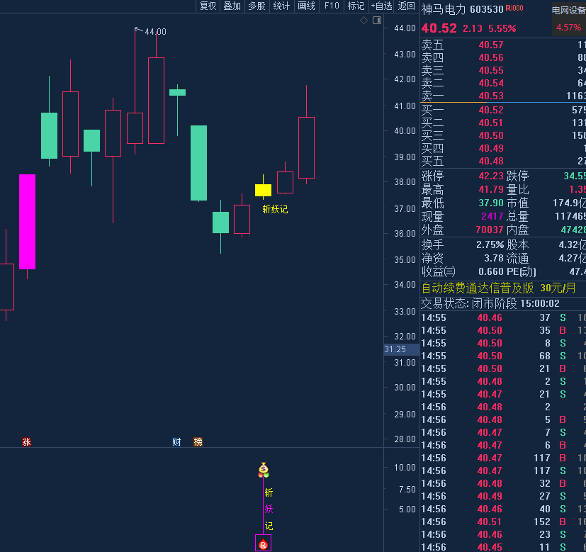Click the red 涨 marker icon
This screenshot has height=552, width=586.
(x=26, y=442)
